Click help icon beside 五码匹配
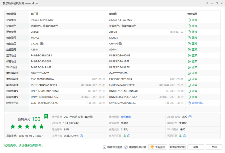 [x=184, y=136]
